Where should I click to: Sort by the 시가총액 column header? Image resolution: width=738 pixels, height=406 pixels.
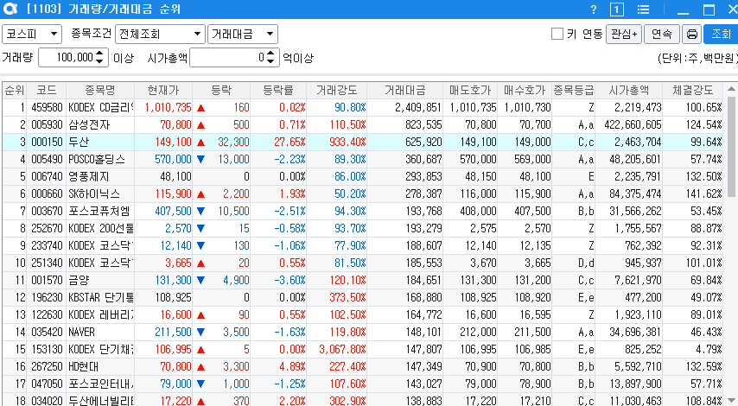629,91
